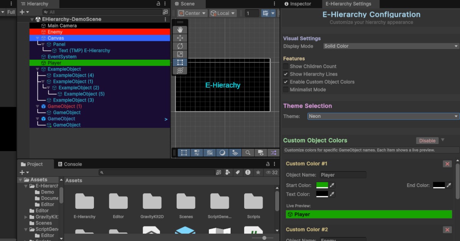Switch to the Console tab
The image size is (460, 241).
pyautogui.click(x=70, y=164)
